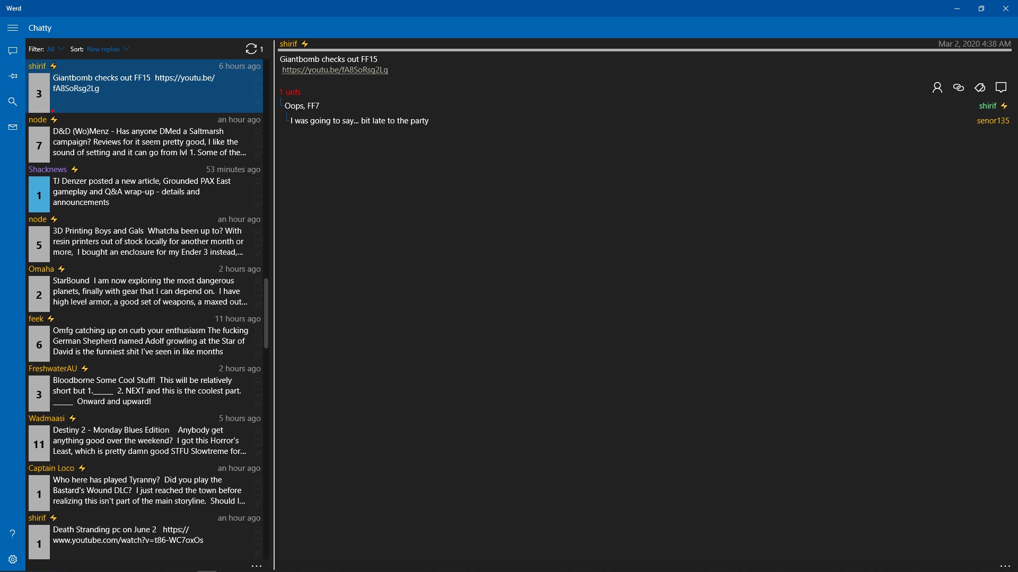Open help question mark icon

click(x=13, y=533)
